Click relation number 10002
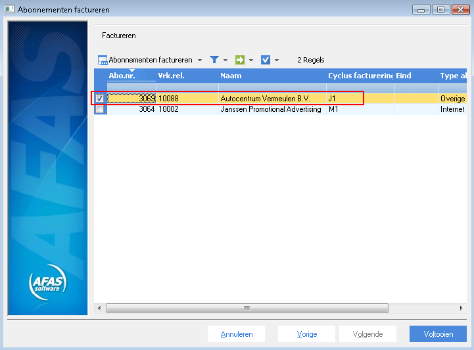This screenshot has width=474, height=350. [x=168, y=109]
